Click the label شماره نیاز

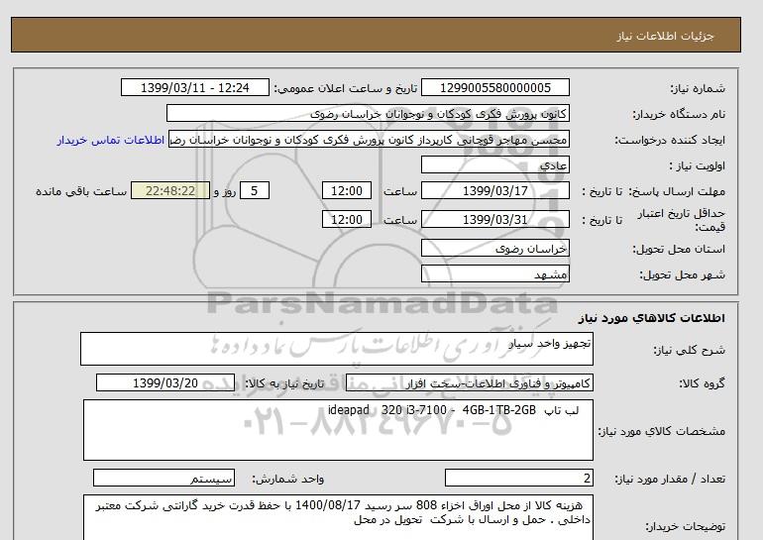coord(698,88)
